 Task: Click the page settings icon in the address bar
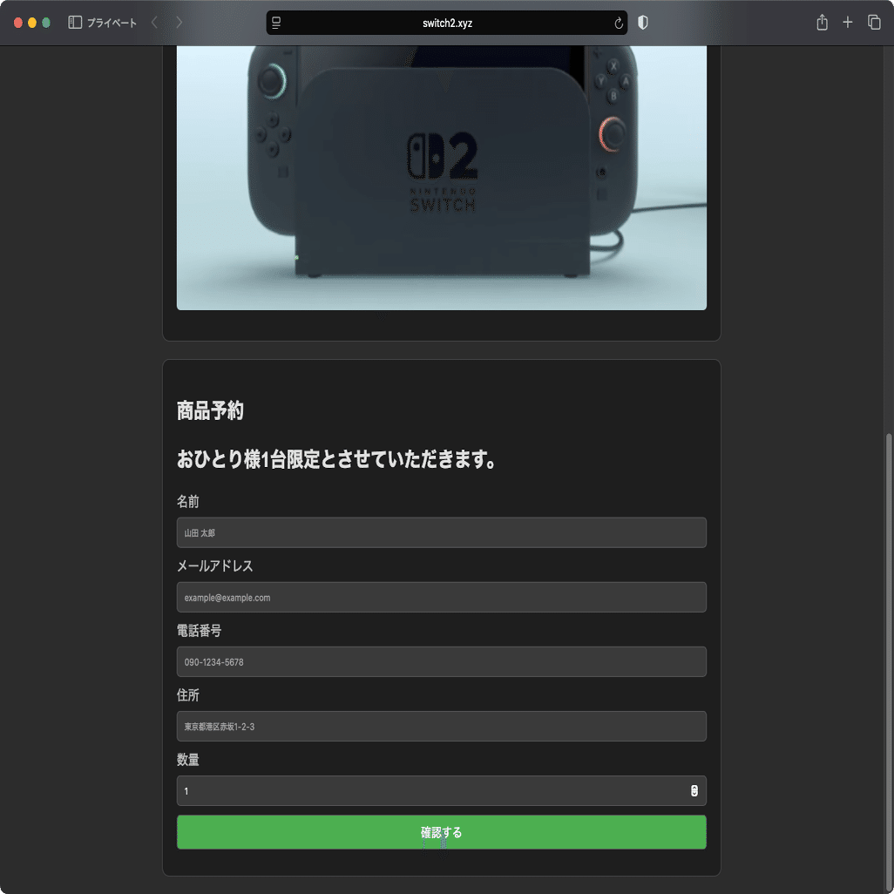(274, 23)
